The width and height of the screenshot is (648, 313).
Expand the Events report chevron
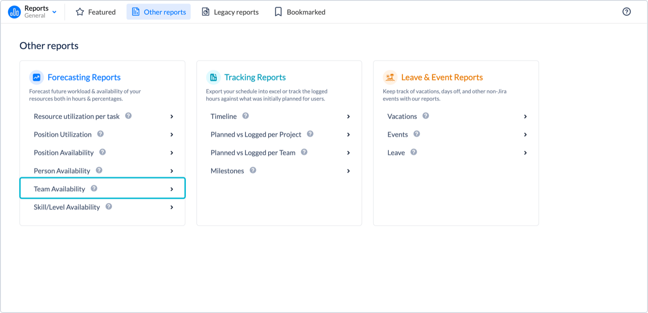tap(525, 135)
